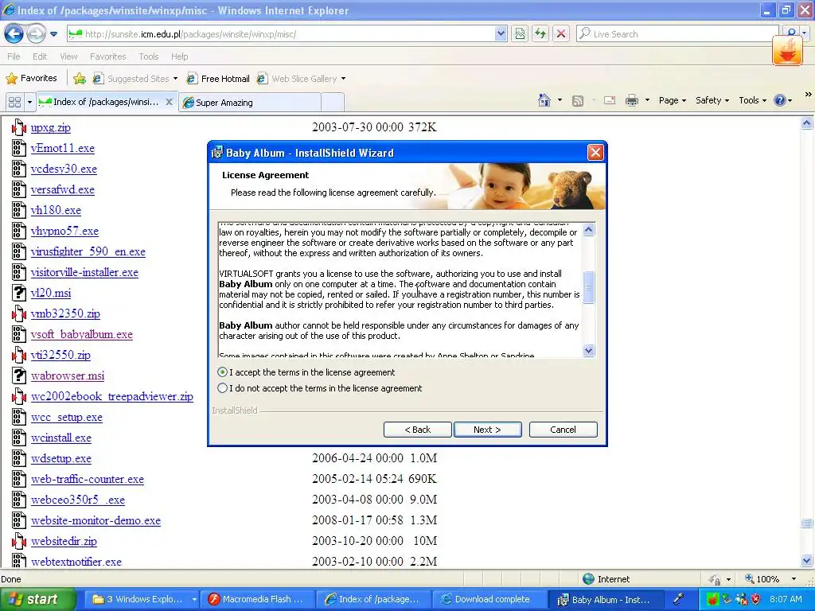The width and height of the screenshot is (815, 611).
Task: Cancel the Baby Album installation
Action: 563,430
